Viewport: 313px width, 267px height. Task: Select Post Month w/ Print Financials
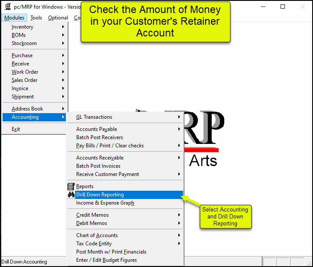(125, 251)
